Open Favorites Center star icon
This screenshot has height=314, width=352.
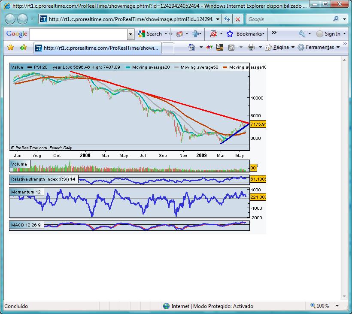pyautogui.click(x=11, y=47)
